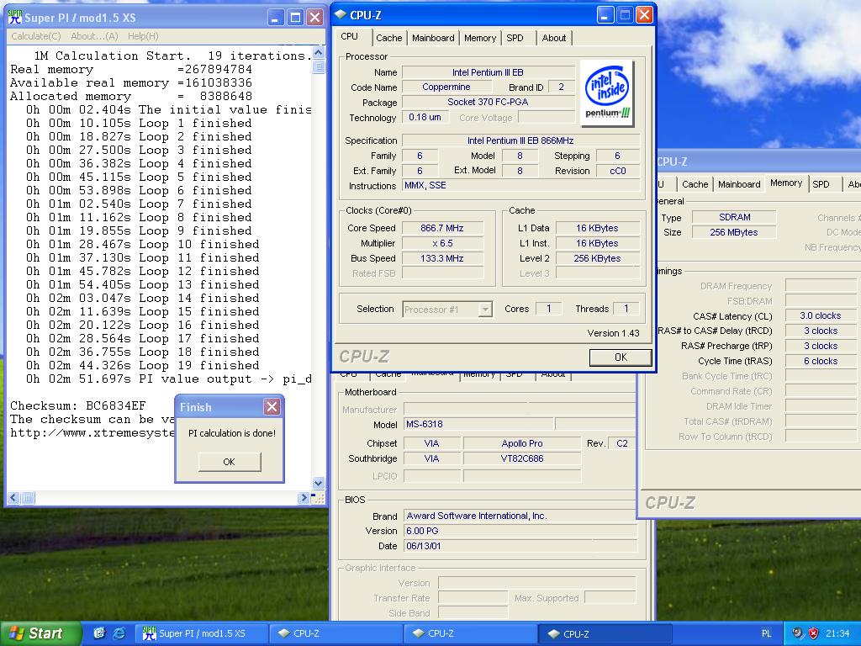
Task: Click the 21:34 taskbar clock
Action: tap(837, 633)
